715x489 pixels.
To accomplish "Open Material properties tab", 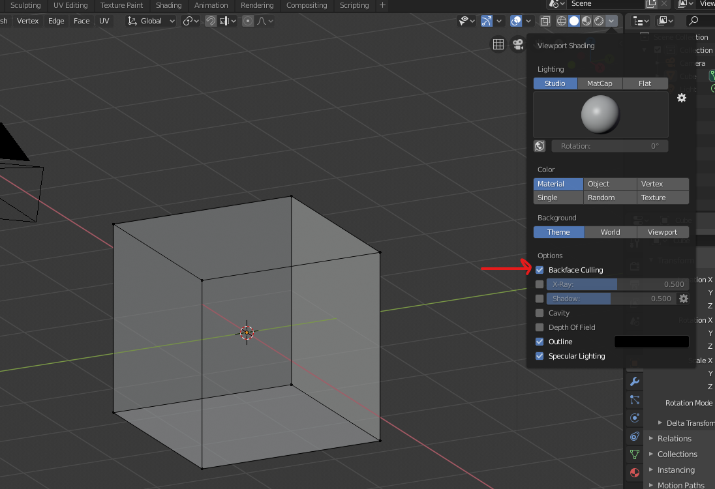I will [x=634, y=473].
